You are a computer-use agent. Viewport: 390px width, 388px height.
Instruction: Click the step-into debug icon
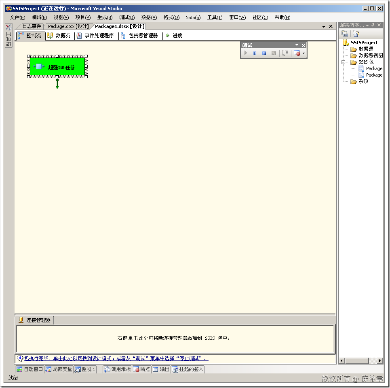[285, 53]
